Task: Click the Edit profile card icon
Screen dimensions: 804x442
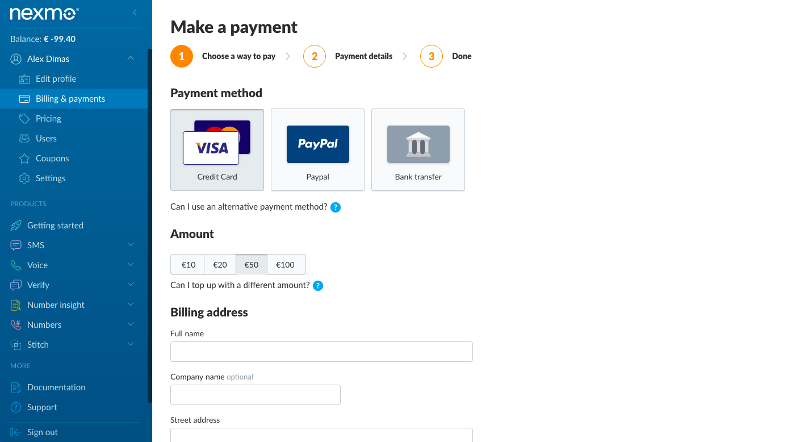Action: click(24, 79)
